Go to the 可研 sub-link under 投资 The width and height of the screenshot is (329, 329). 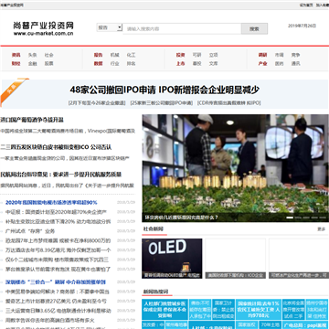(x=196, y=55)
